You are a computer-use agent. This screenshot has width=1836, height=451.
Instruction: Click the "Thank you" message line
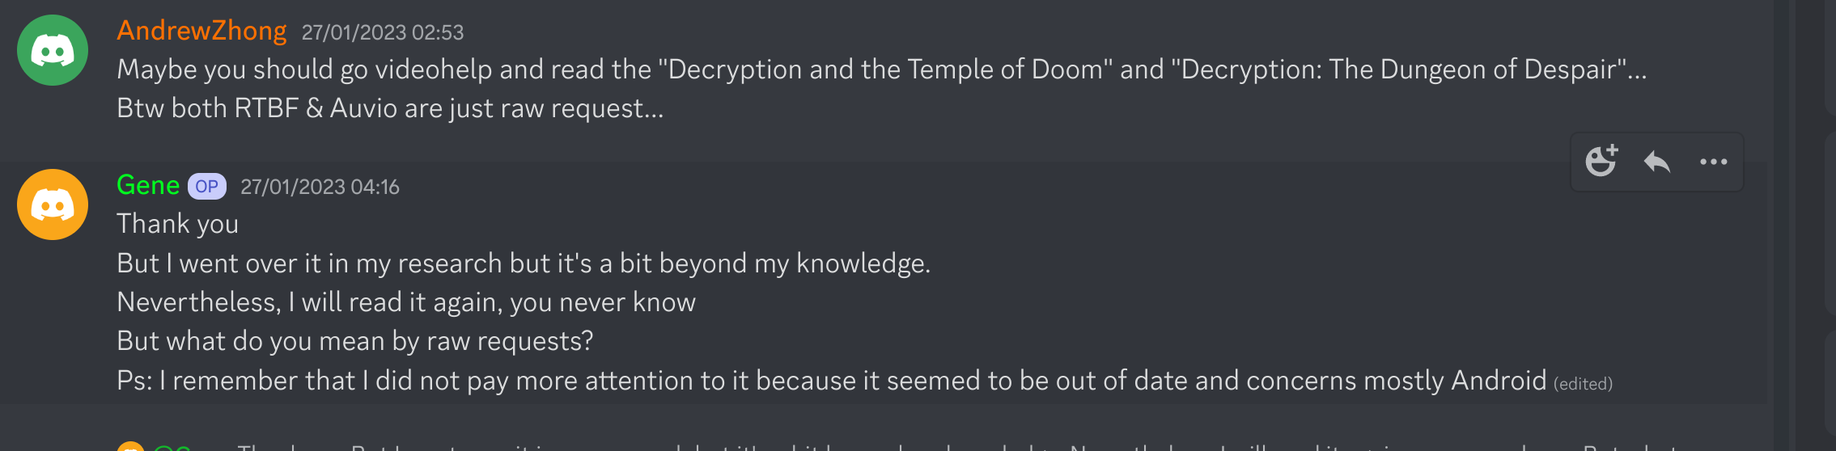point(177,224)
